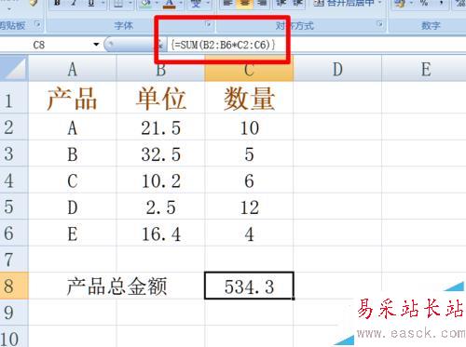The image size is (466, 347).
Task: Open the 字体 group dialog launcher
Action: 209,24
